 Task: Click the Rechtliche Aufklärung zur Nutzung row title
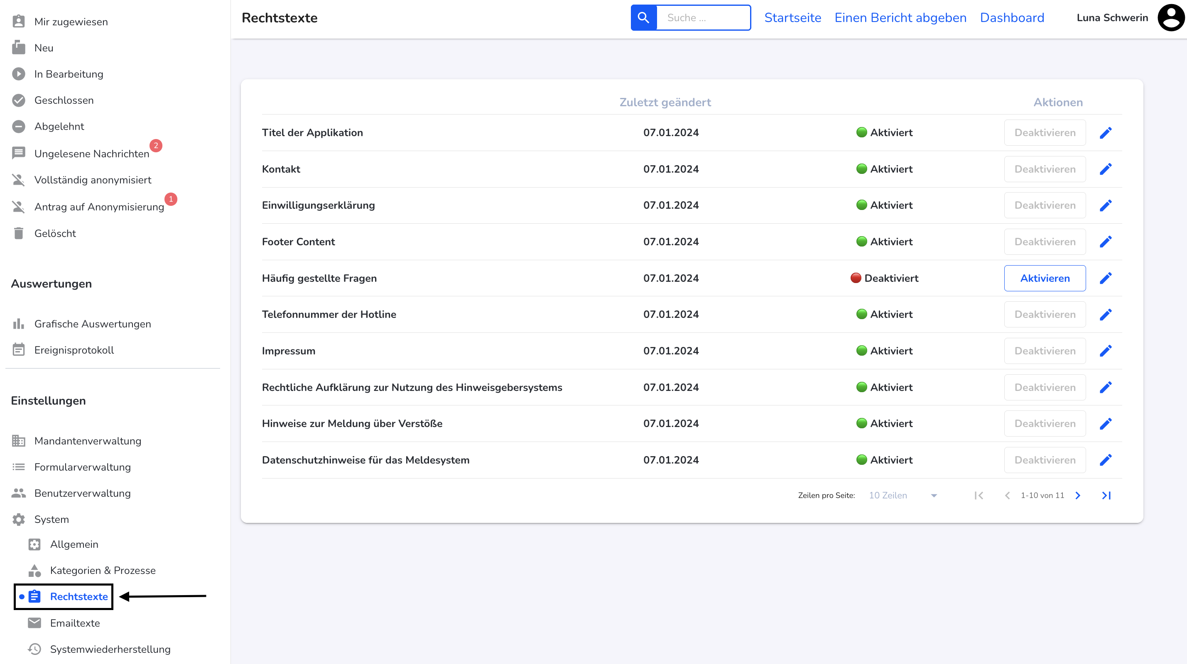412,387
